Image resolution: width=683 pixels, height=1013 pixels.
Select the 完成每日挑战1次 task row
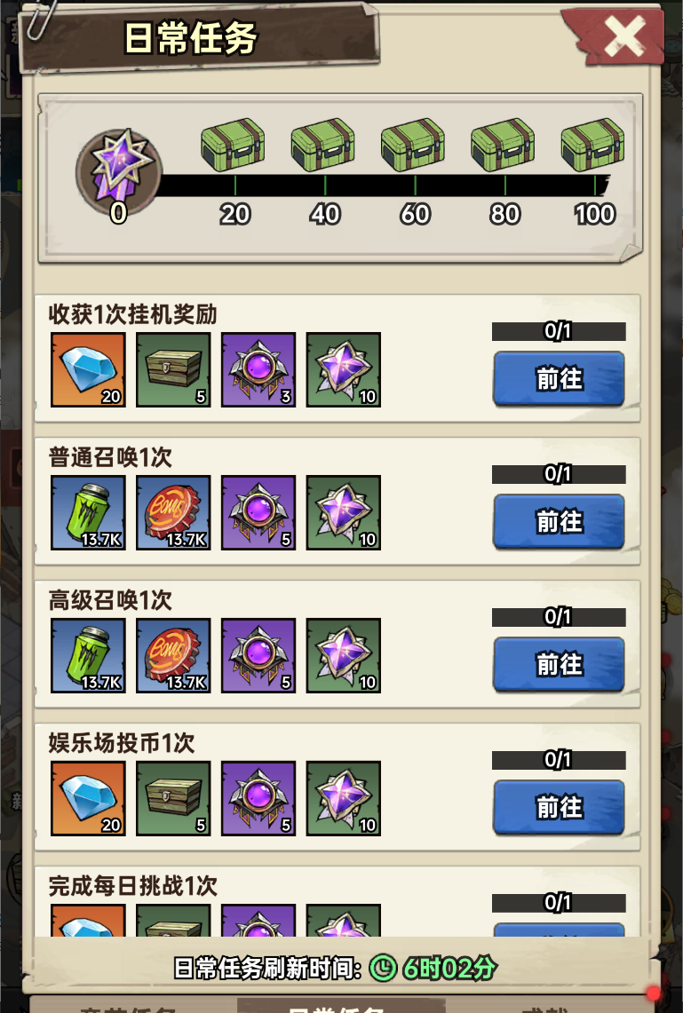click(x=338, y=902)
